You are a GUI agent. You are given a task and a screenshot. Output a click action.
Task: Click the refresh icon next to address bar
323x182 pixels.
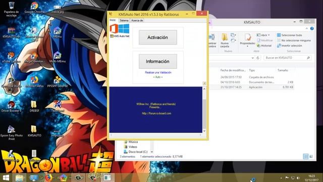pos(258,58)
